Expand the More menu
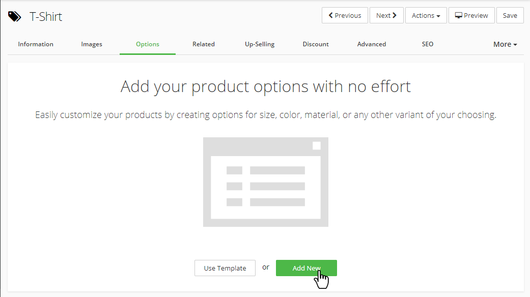This screenshot has width=530, height=297. click(505, 44)
